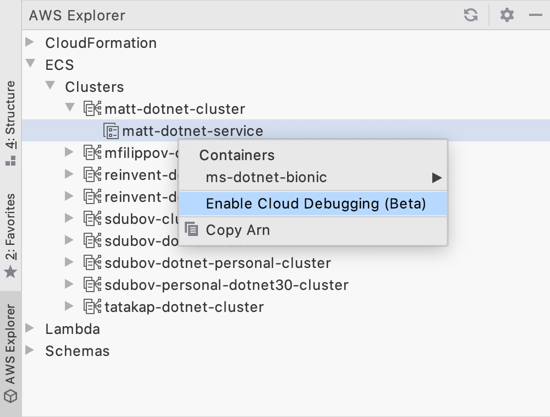550x417 pixels.
Task: Click the AWS Explorer panel title
Action: (x=77, y=15)
